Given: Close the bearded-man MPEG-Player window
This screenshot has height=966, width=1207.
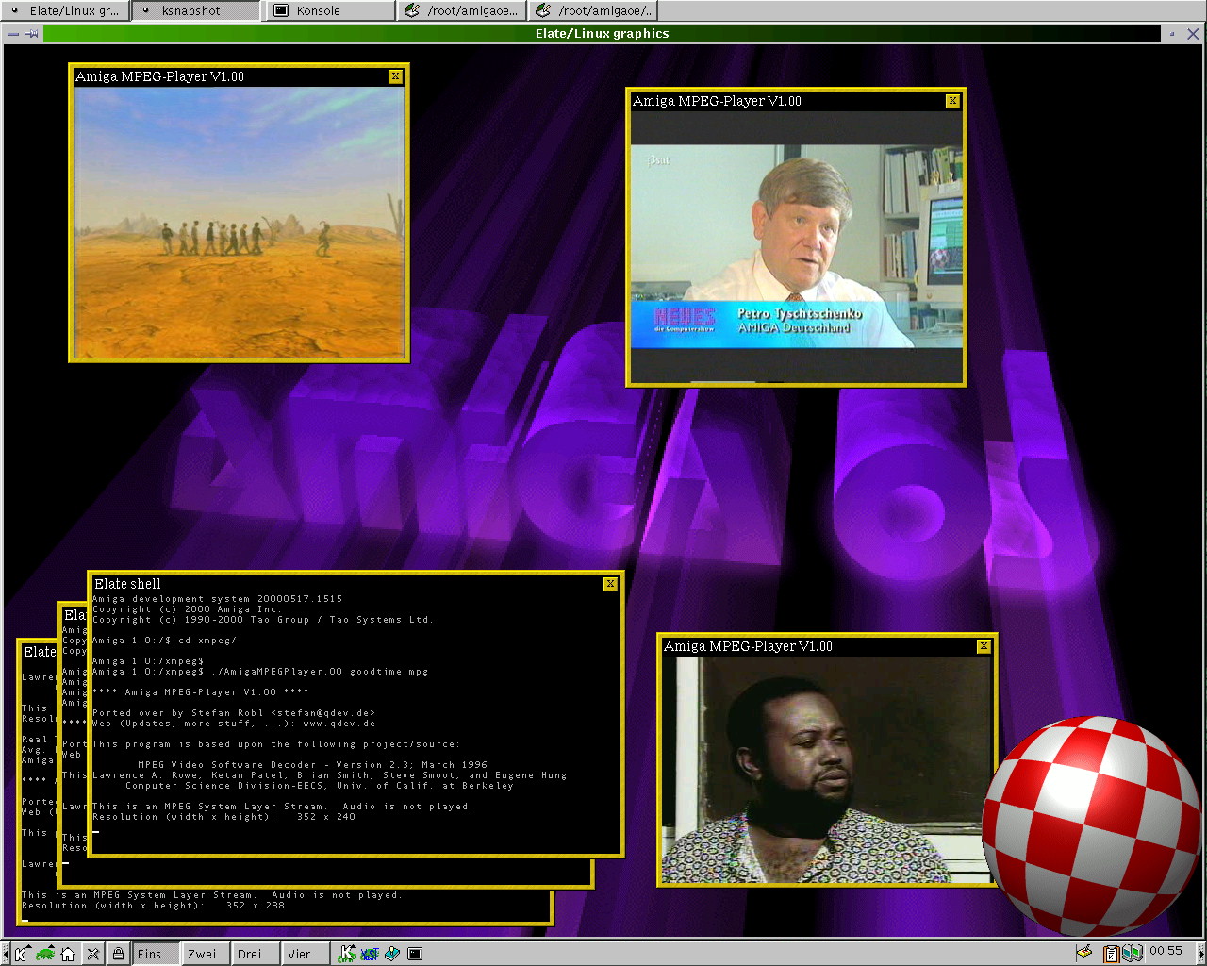Looking at the screenshot, I should [984, 646].
